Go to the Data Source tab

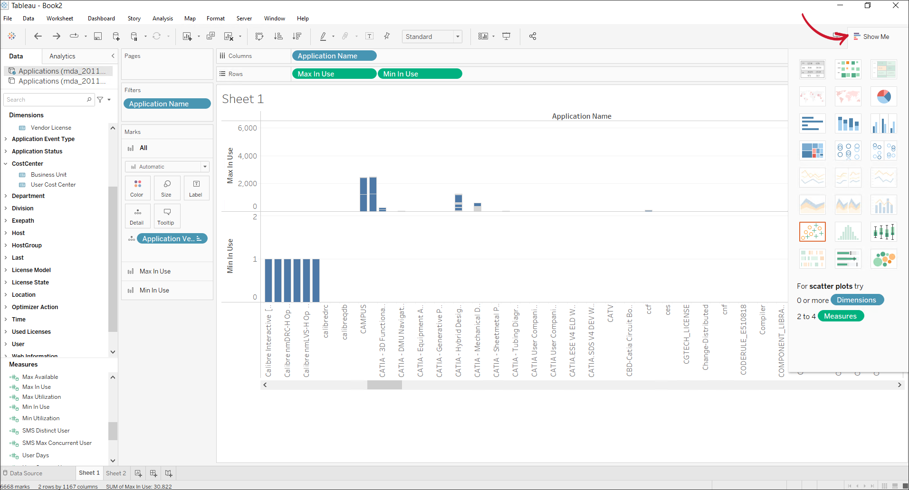click(x=22, y=473)
